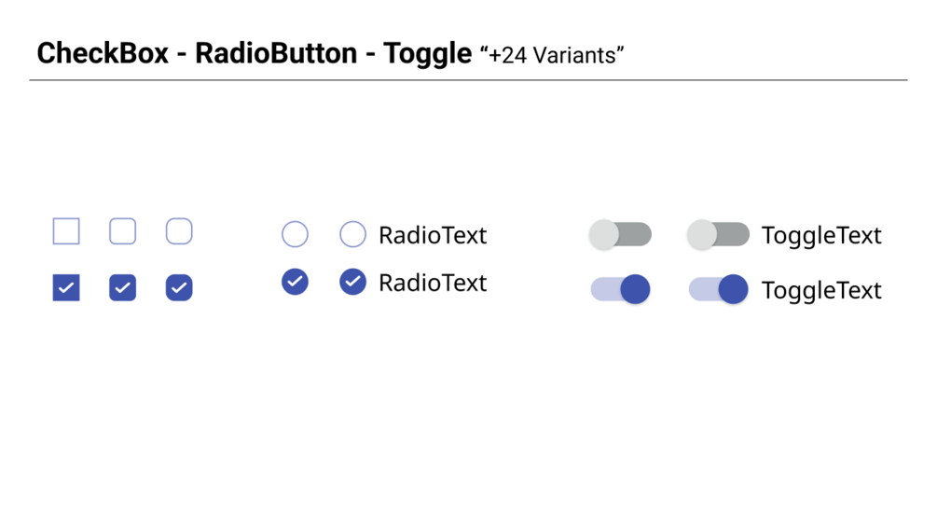Uncheck the checked slightly rounded middle checkbox
The image size is (937, 527).
coord(123,288)
